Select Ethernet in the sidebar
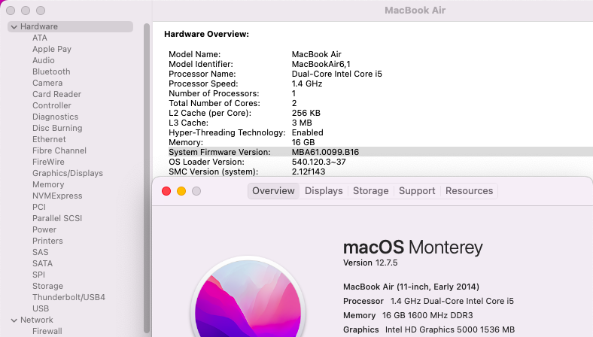Viewport: 593px width, 337px height. [49, 140]
